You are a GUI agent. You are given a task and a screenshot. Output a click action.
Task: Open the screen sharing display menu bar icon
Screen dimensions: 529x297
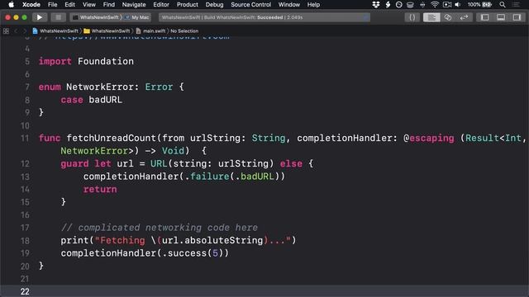[x=446, y=4]
